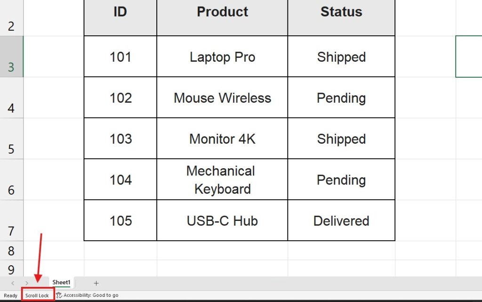Click the Sheet1 tab label
Screen dimensions: 482x302
[61, 283]
